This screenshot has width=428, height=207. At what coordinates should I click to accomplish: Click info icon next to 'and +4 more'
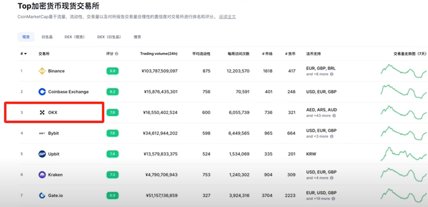[332, 178]
